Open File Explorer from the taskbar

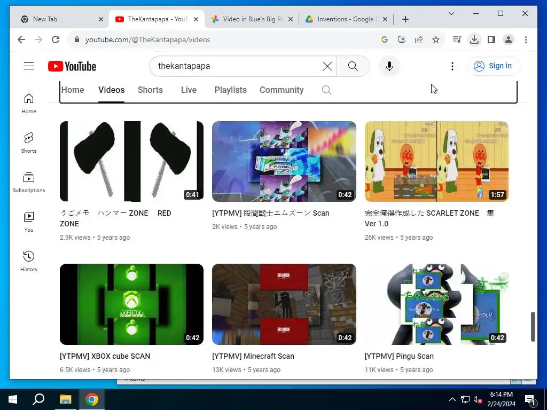65,399
